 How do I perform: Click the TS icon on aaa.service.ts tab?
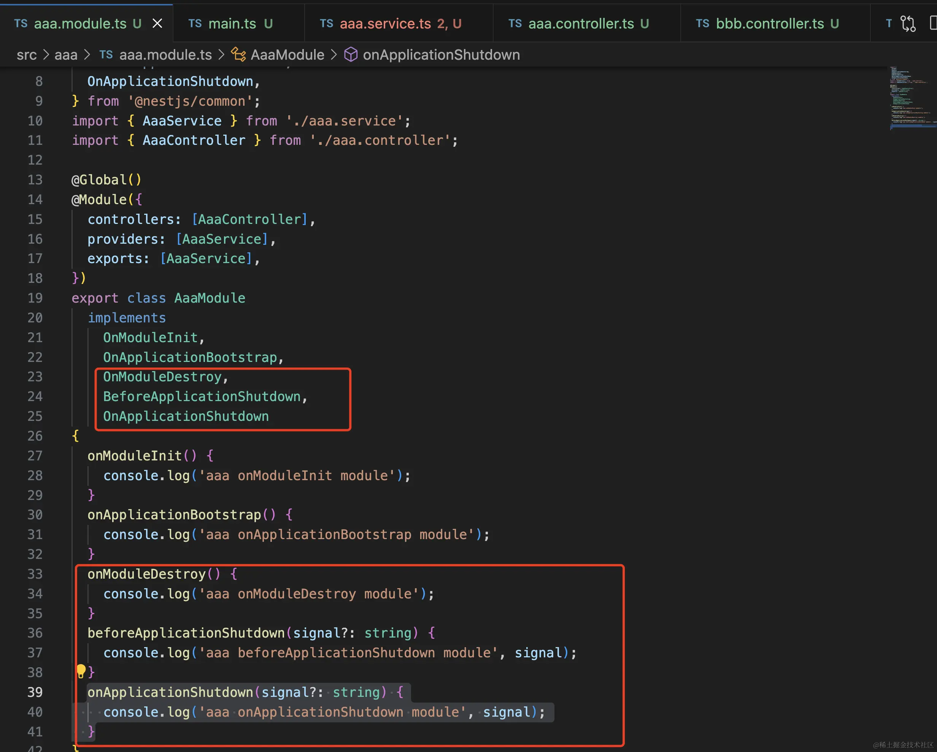click(326, 24)
